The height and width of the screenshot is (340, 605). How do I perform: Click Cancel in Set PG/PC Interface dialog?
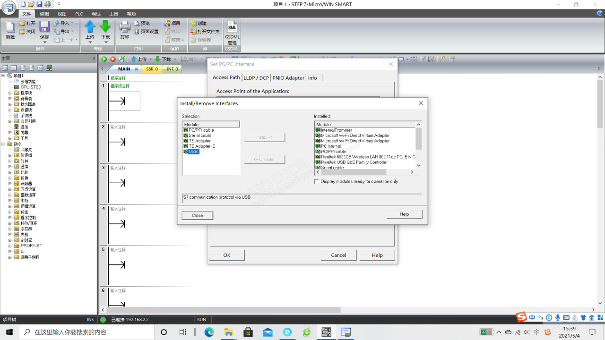click(338, 255)
